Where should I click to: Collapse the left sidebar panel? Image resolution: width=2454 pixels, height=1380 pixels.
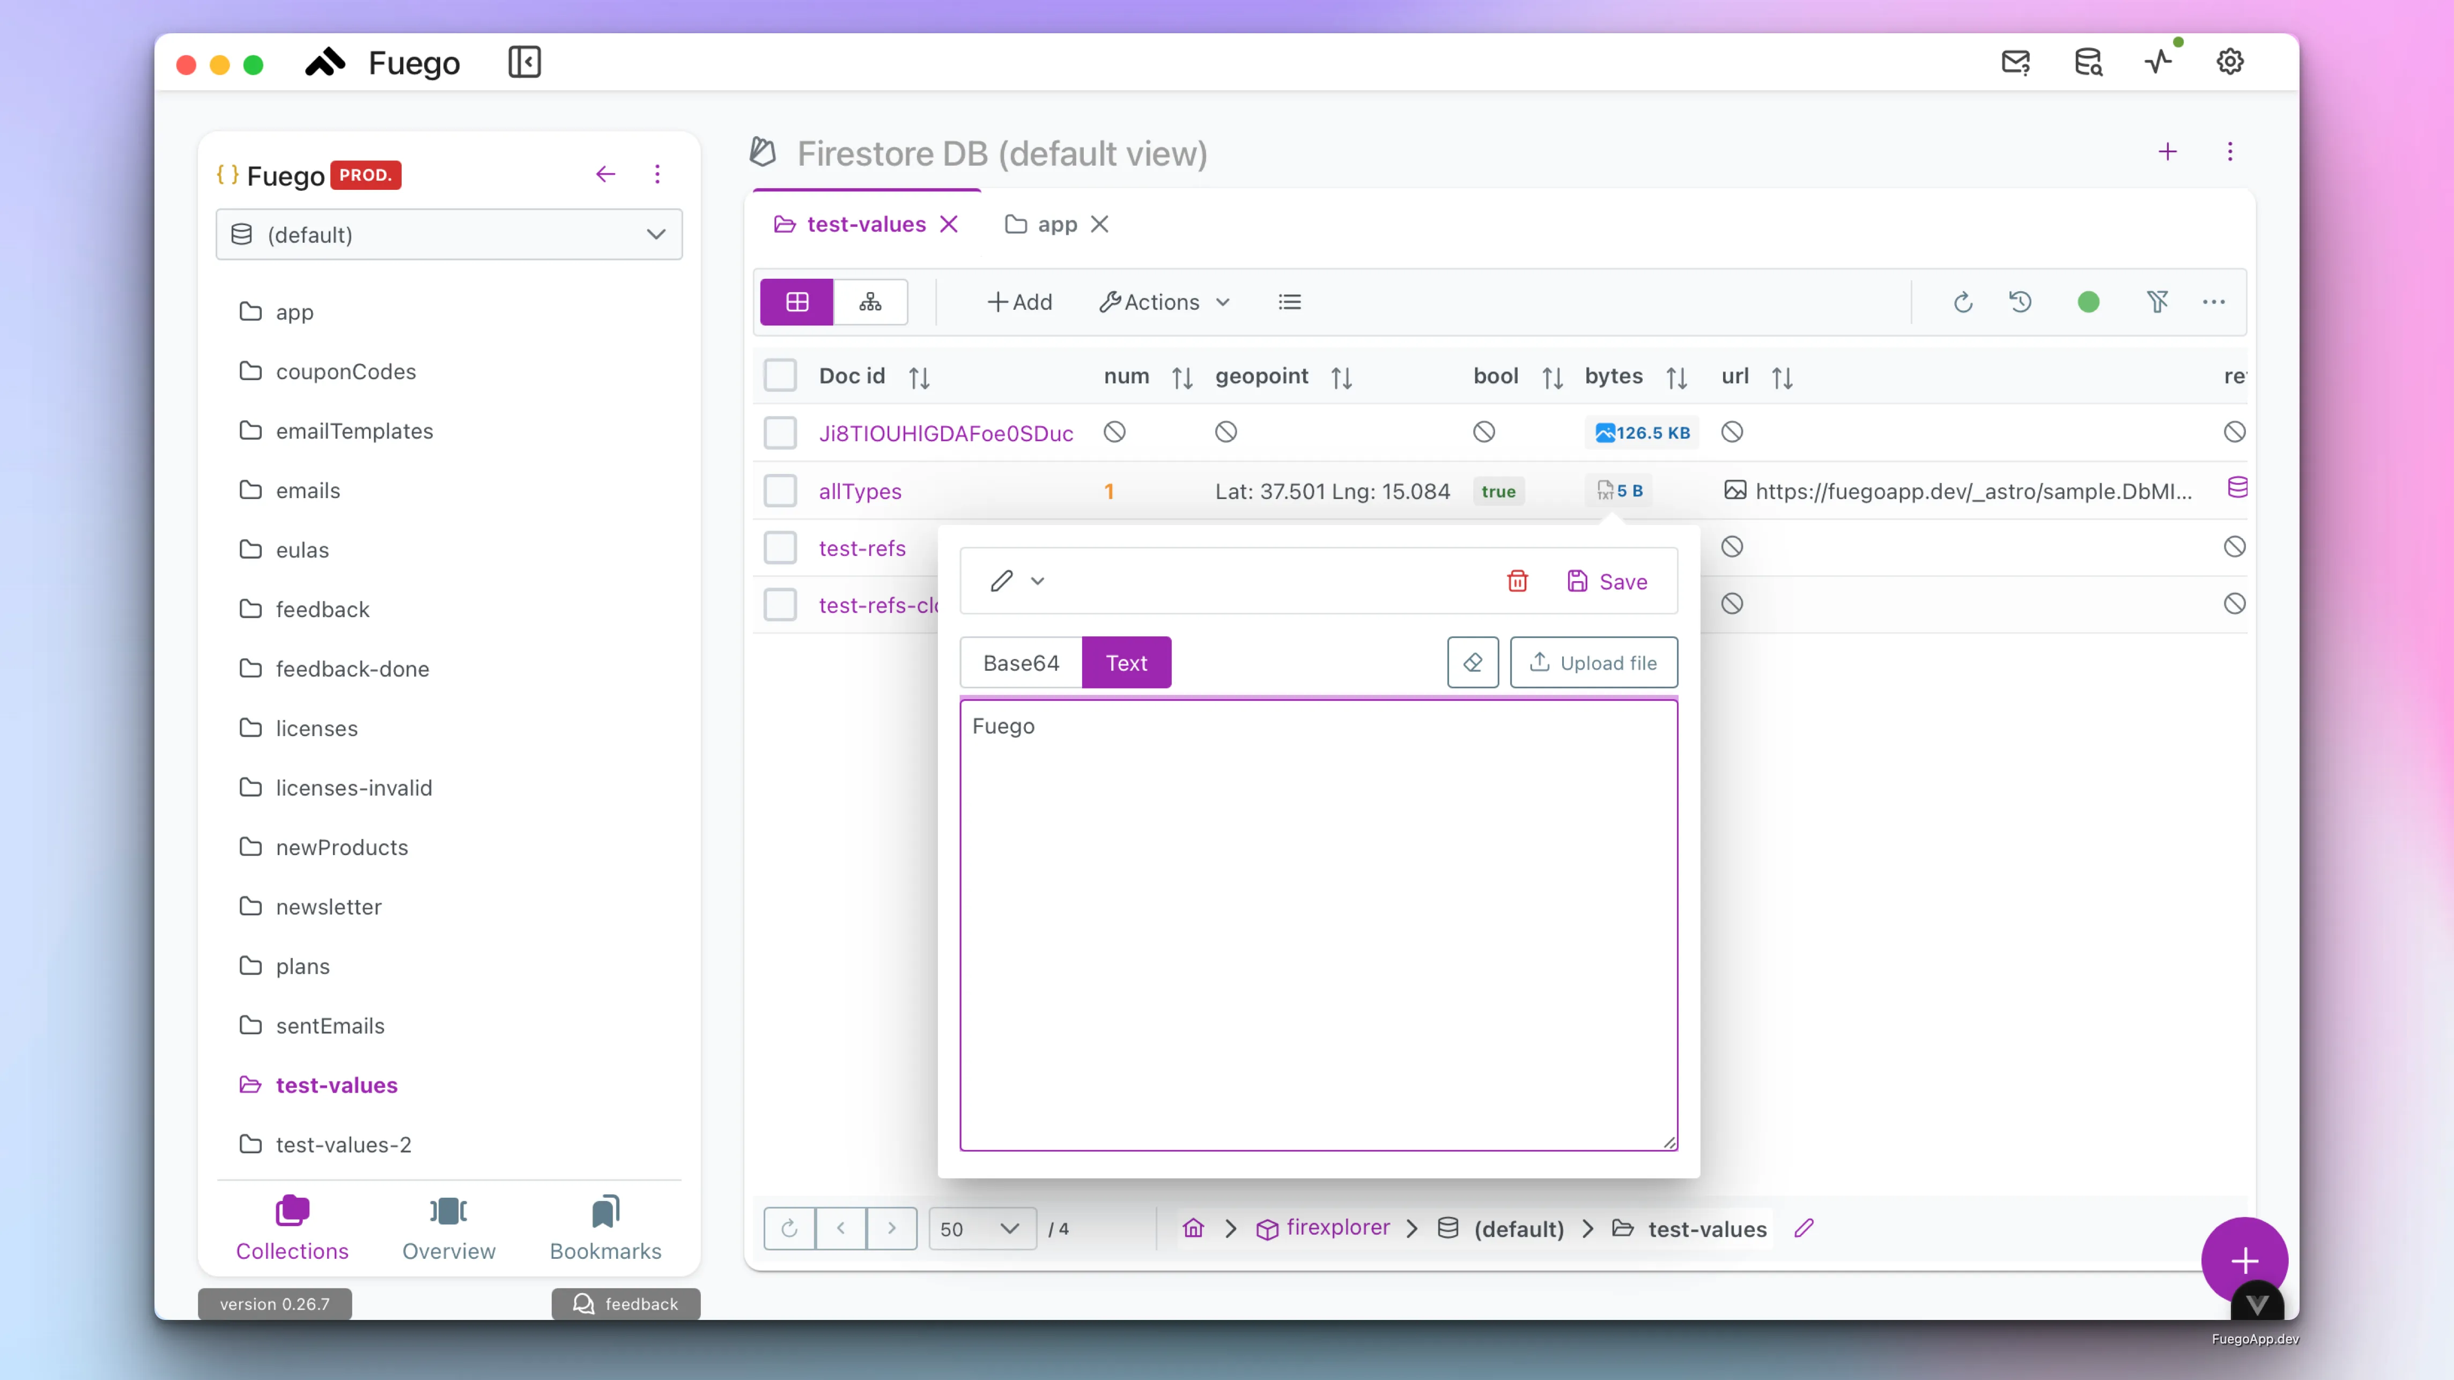[x=524, y=62]
